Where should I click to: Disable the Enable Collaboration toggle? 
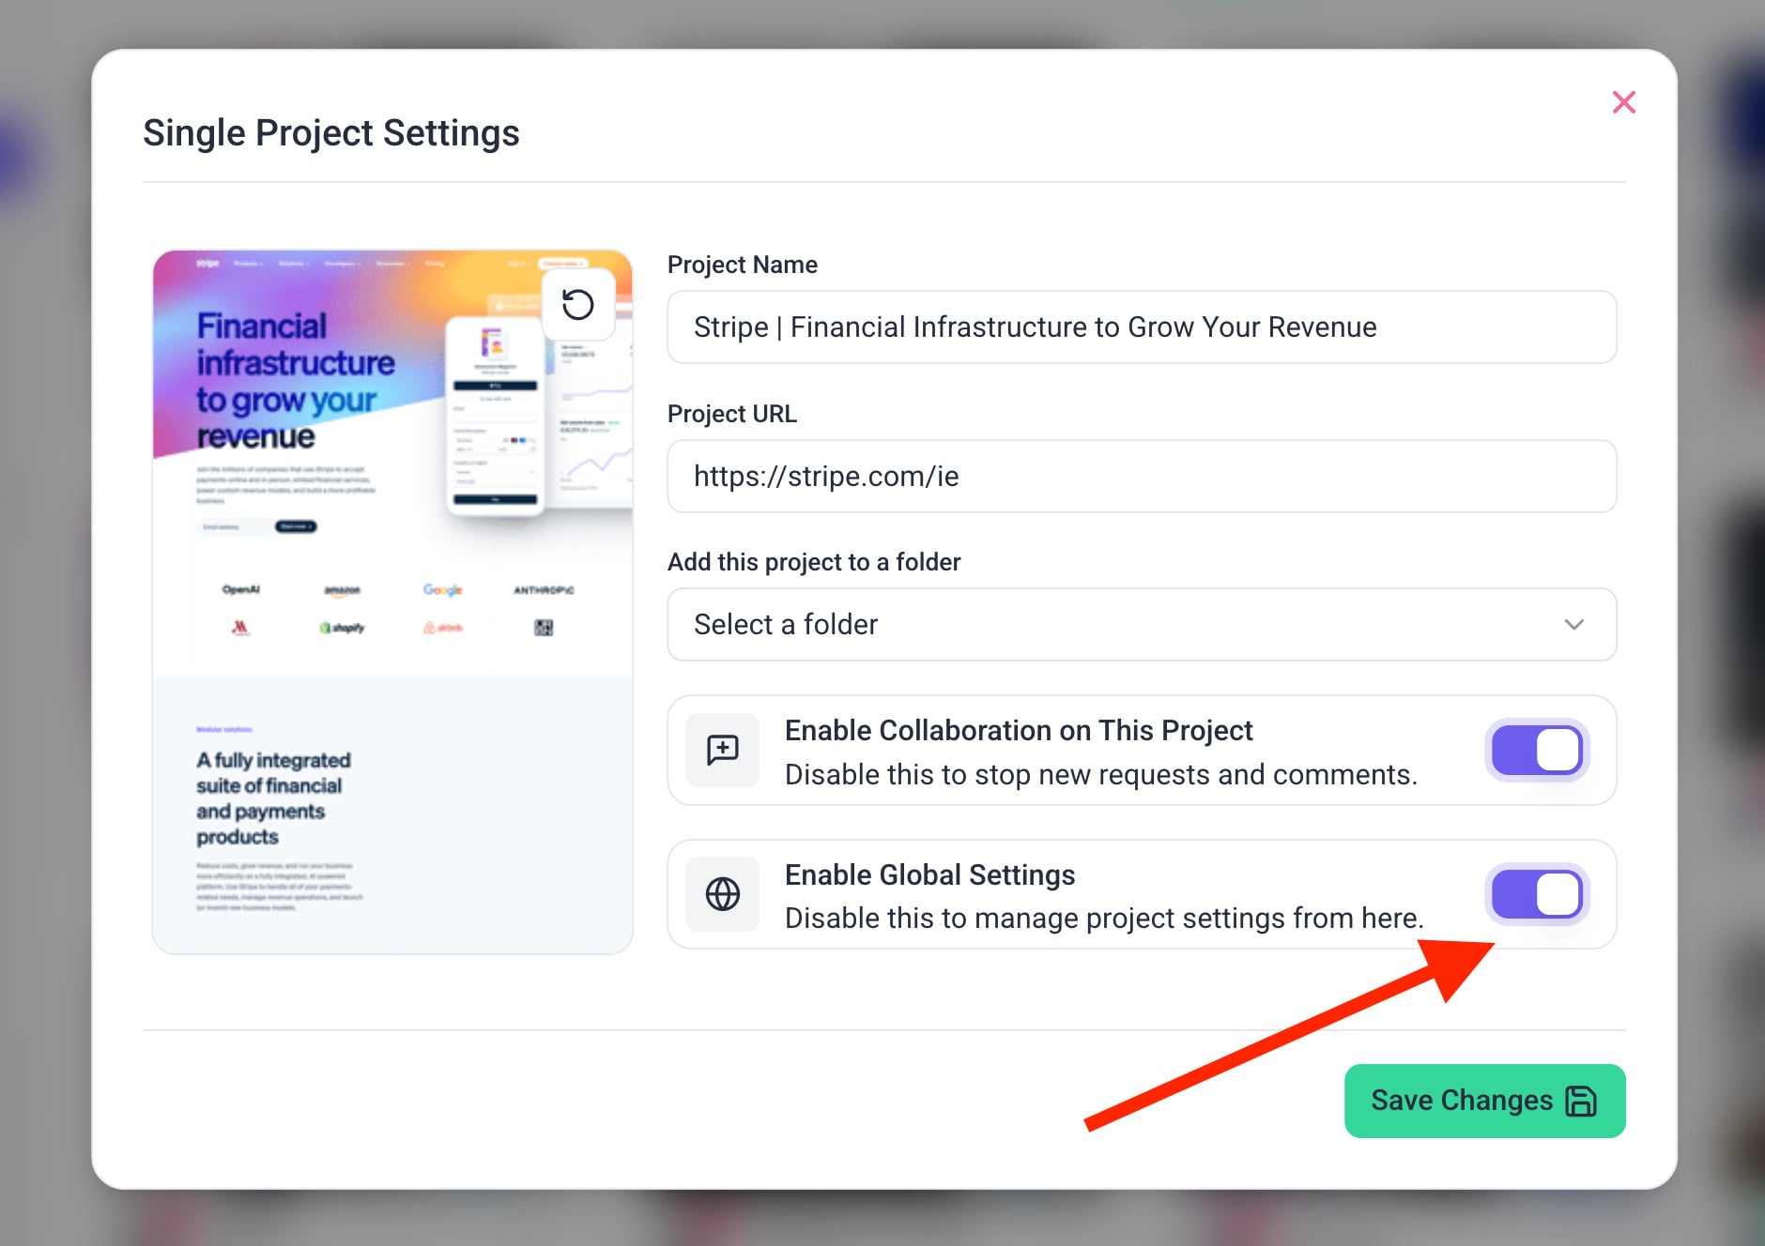pyautogui.click(x=1537, y=751)
